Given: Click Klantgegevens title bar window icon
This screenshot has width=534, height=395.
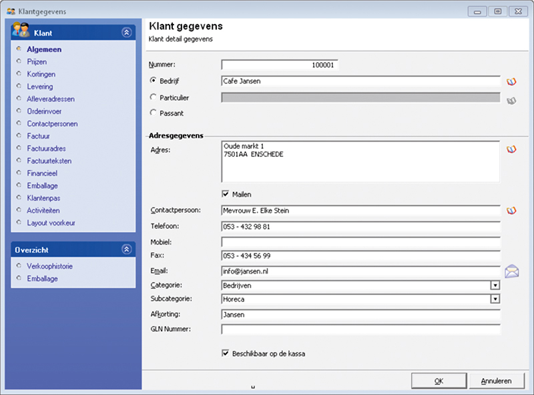Looking at the screenshot, I should pos(11,11).
